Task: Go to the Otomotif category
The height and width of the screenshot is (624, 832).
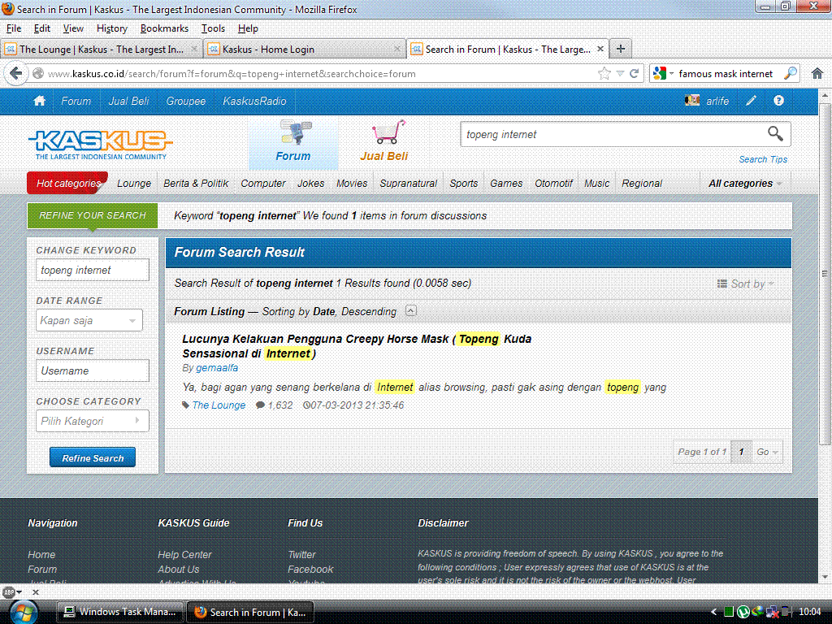Action: pos(553,184)
